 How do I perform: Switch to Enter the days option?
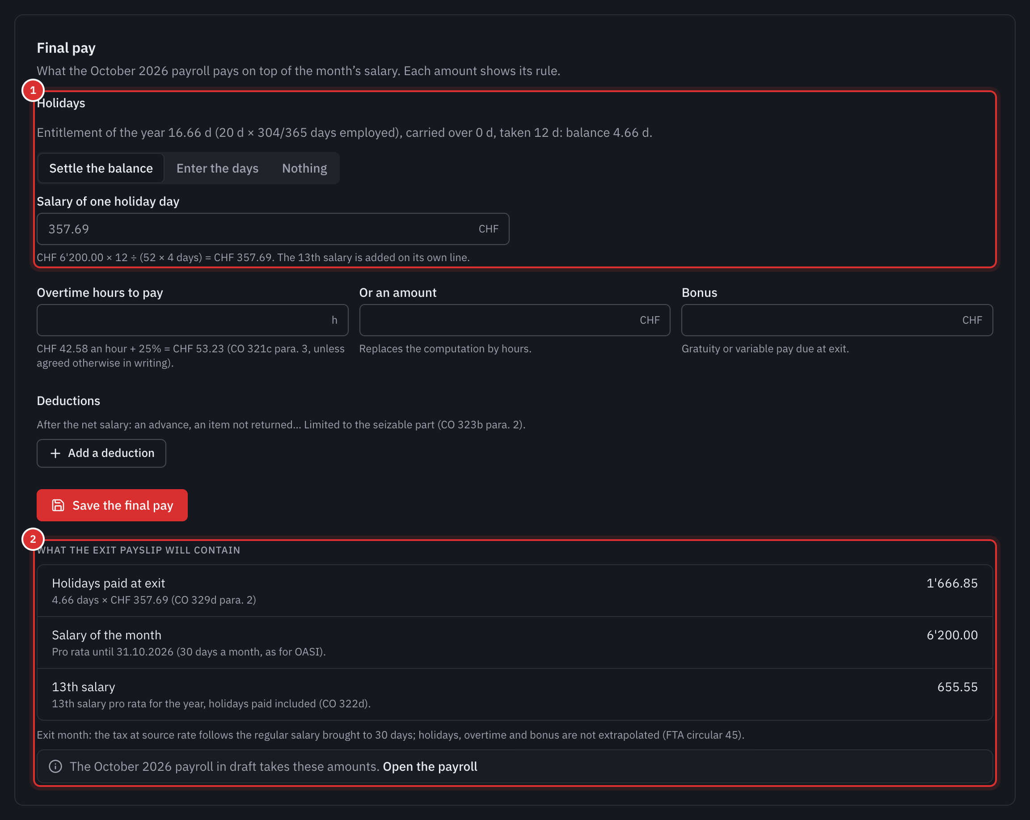(217, 168)
